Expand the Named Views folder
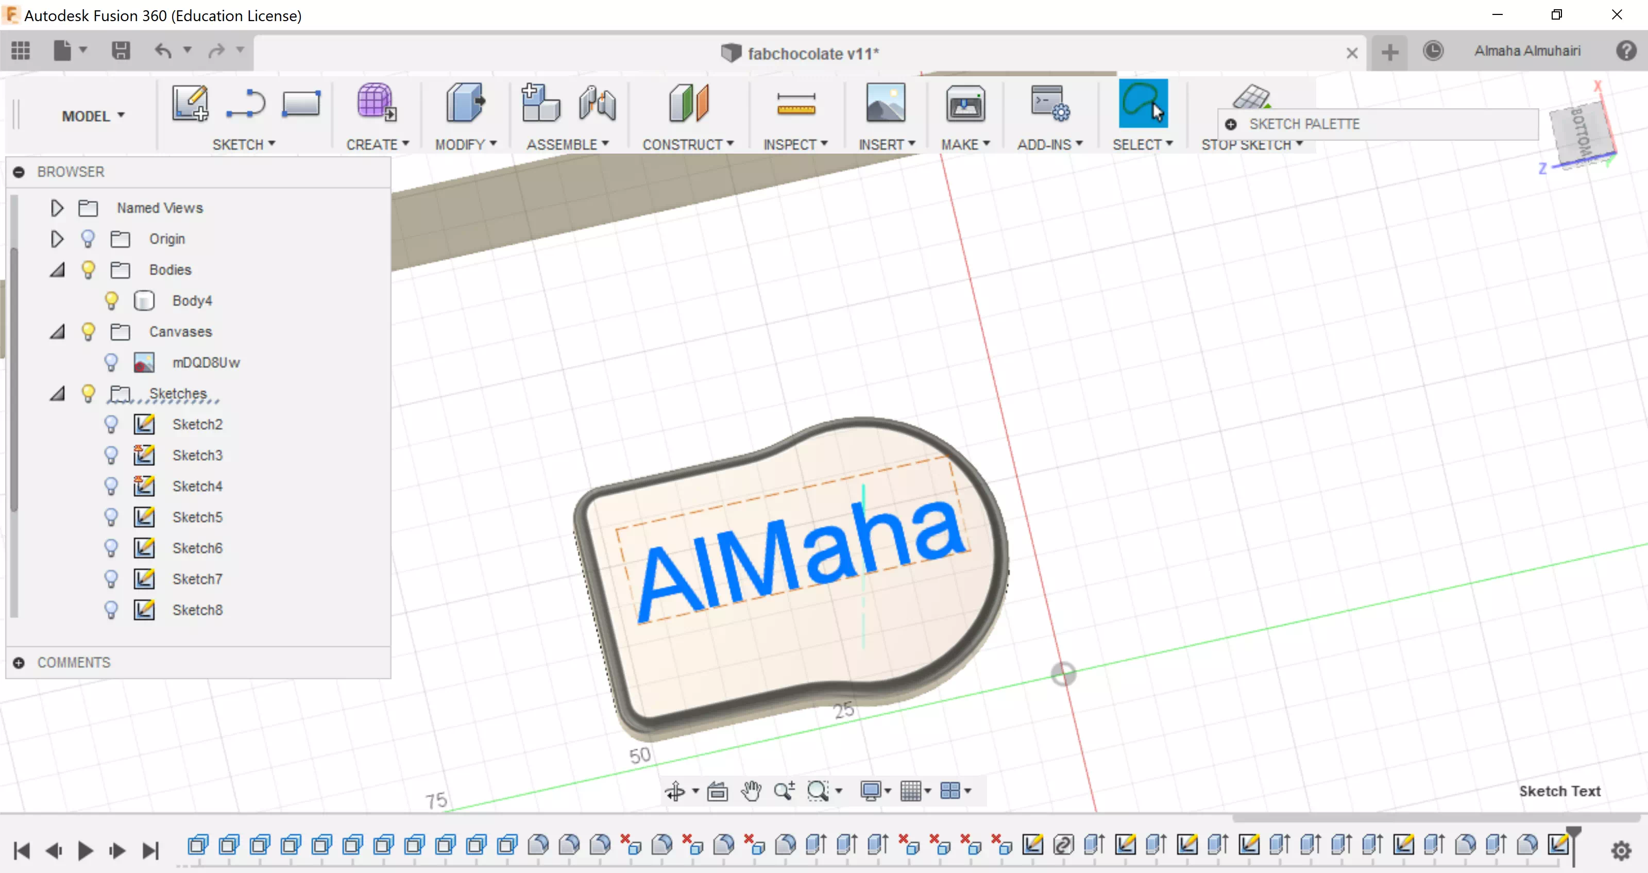 tap(57, 208)
